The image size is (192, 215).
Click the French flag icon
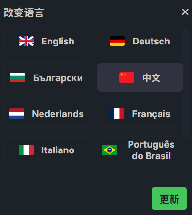(x=117, y=114)
